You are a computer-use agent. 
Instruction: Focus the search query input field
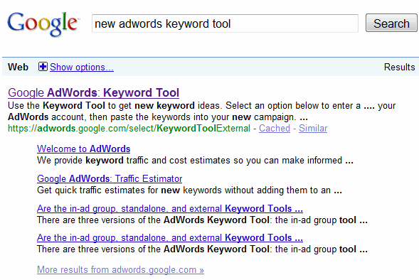tap(225, 23)
